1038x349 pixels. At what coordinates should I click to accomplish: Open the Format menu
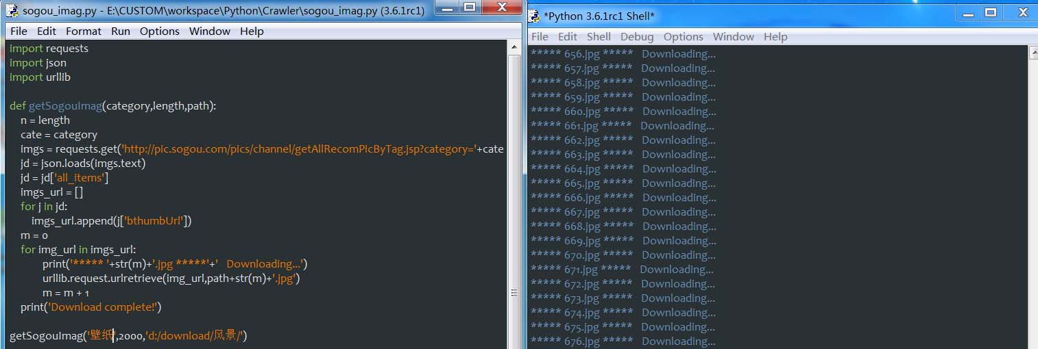[x=84, y=31]
